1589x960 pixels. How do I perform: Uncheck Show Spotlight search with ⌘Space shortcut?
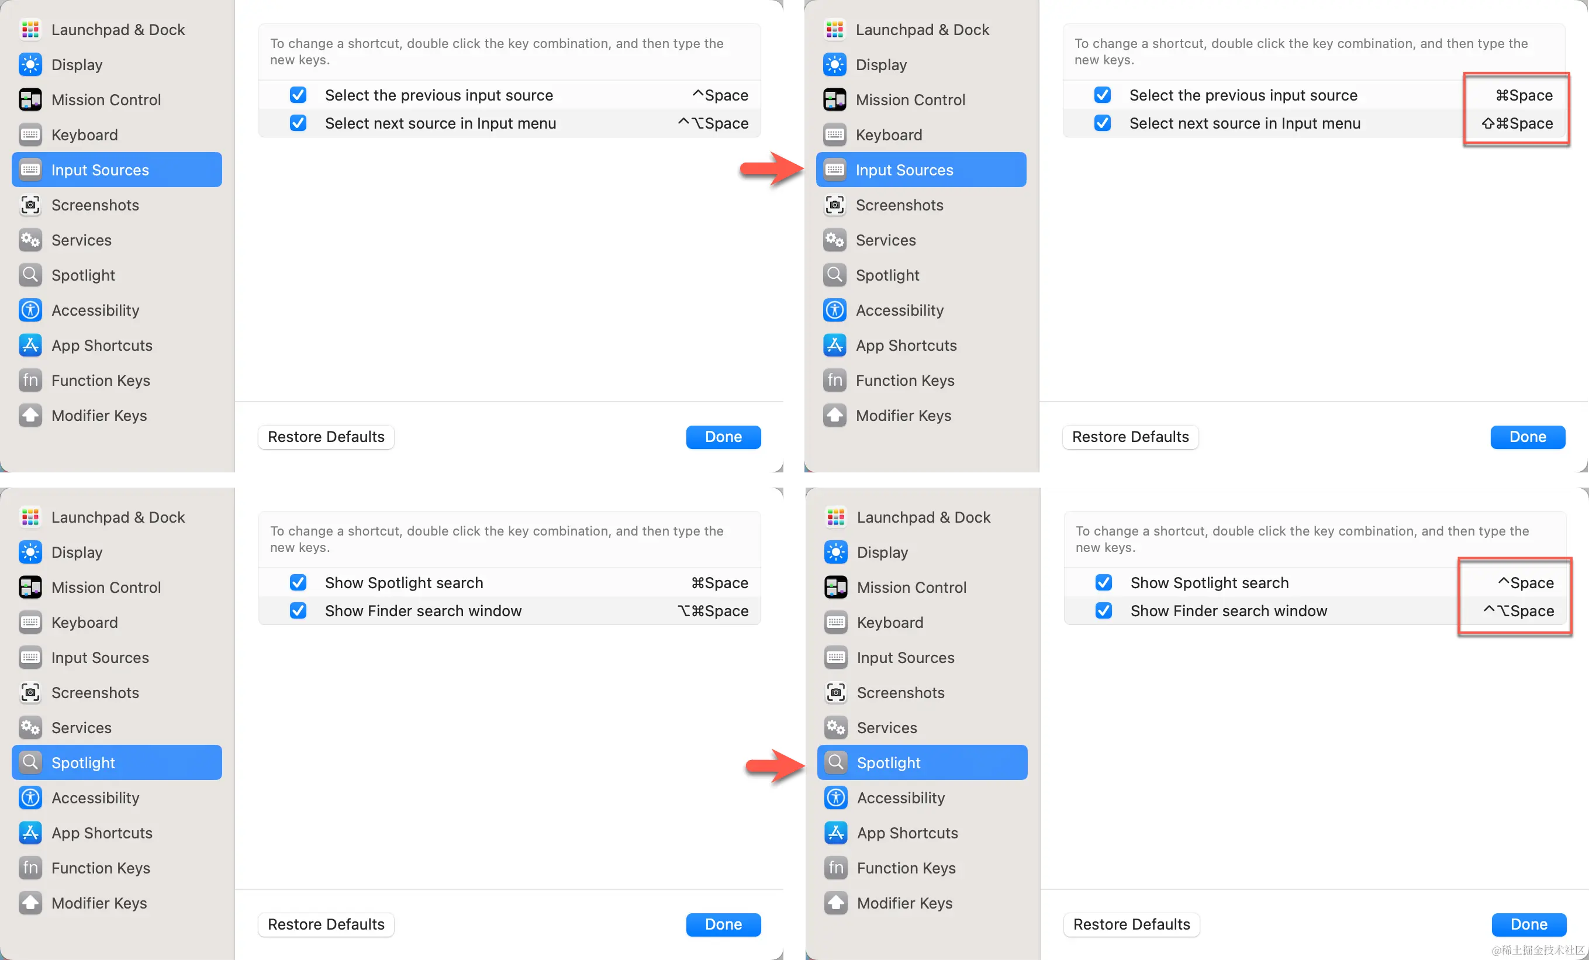coord(298,583)
